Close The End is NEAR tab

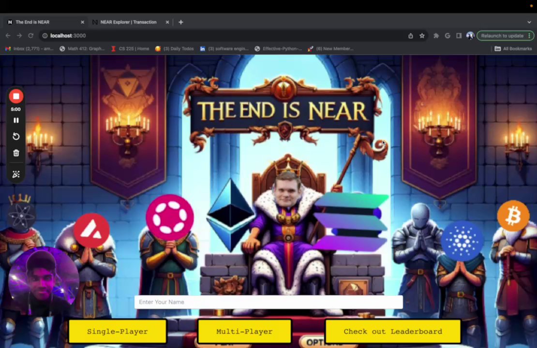(83, 22)
